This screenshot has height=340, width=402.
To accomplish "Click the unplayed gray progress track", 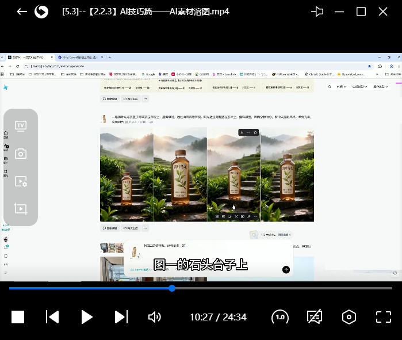I will 284,288.
